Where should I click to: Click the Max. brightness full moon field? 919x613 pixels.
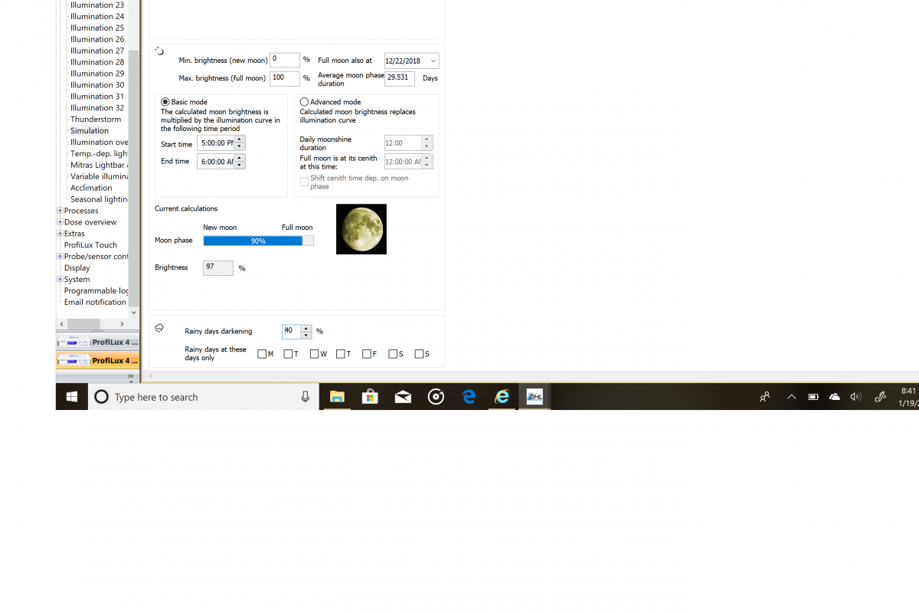coord(284,78)
